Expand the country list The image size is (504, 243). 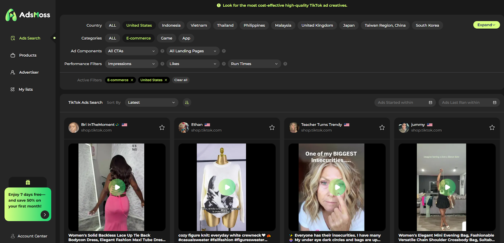pos(486,25)
